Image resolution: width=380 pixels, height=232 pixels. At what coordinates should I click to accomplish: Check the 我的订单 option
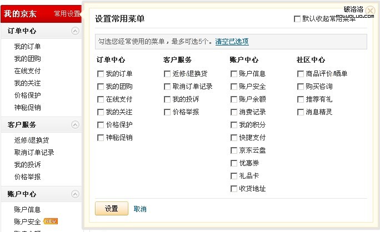pyautogui.click(x=101, y=73)
